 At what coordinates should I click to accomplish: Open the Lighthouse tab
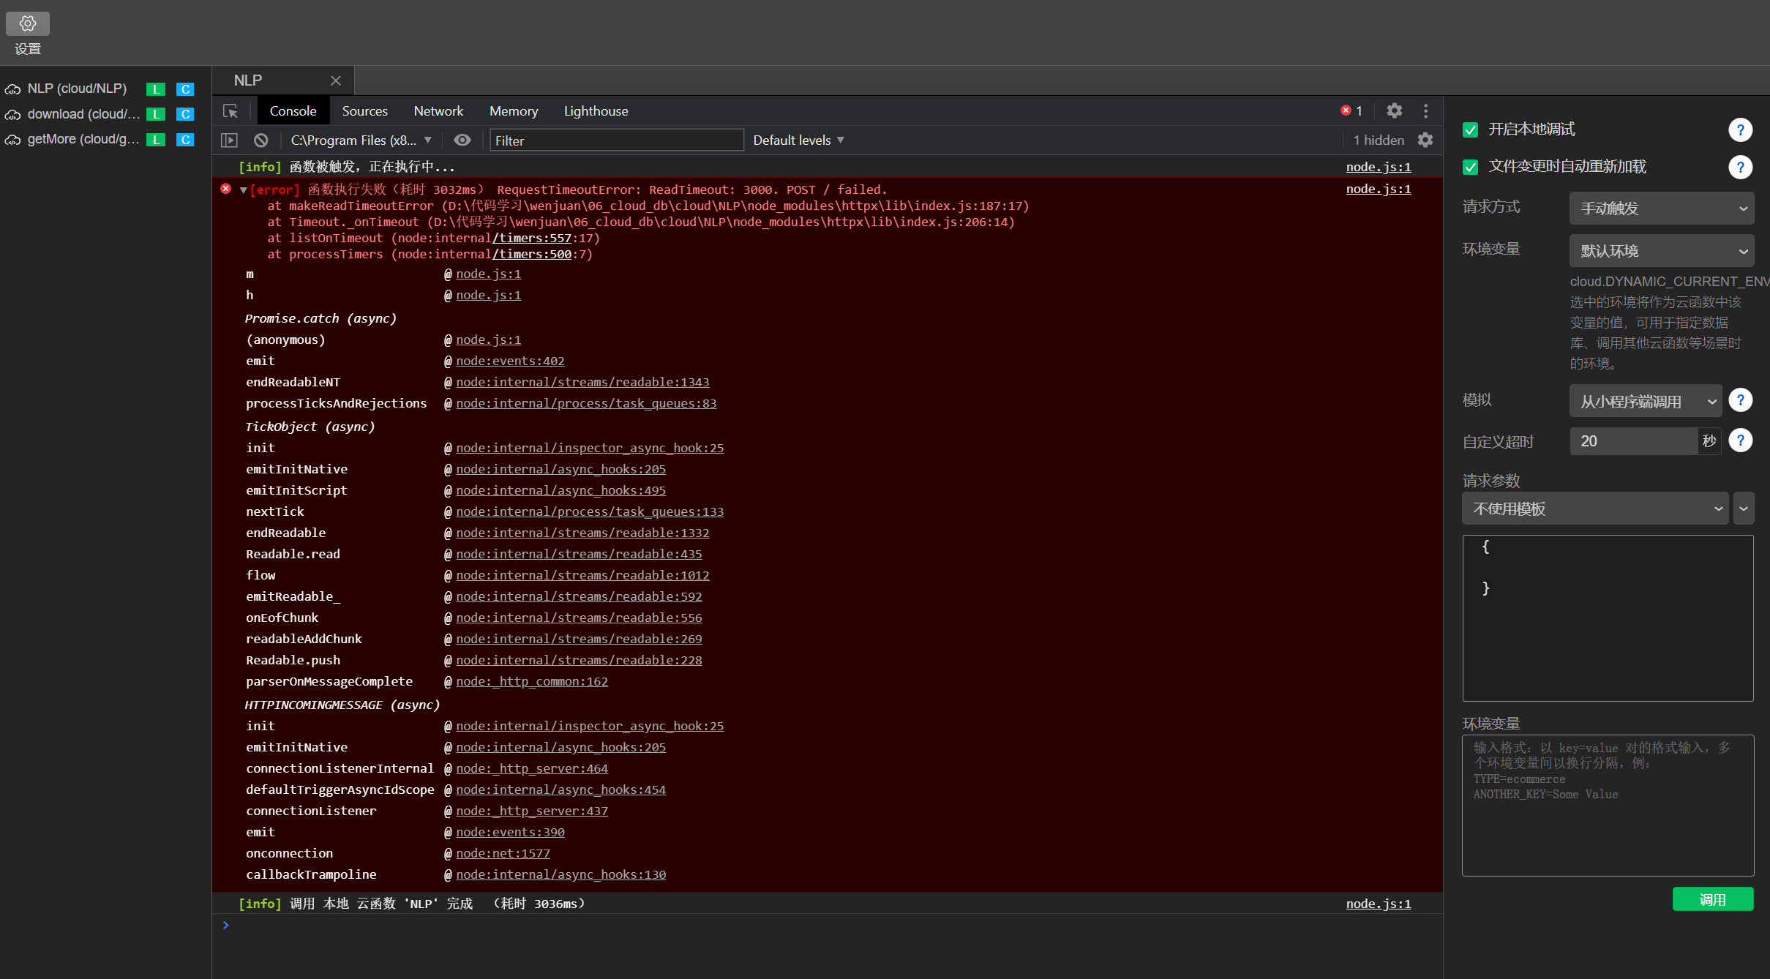[596, 111]
